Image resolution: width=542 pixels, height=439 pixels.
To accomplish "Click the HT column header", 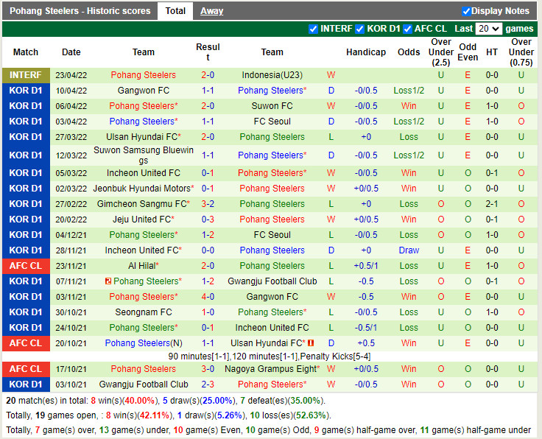I will pos(491,52).
